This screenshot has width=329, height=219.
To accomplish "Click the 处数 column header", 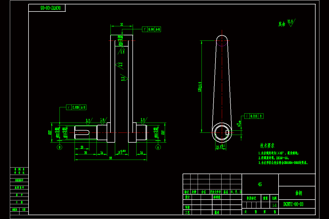I will [x=194, y=192].
